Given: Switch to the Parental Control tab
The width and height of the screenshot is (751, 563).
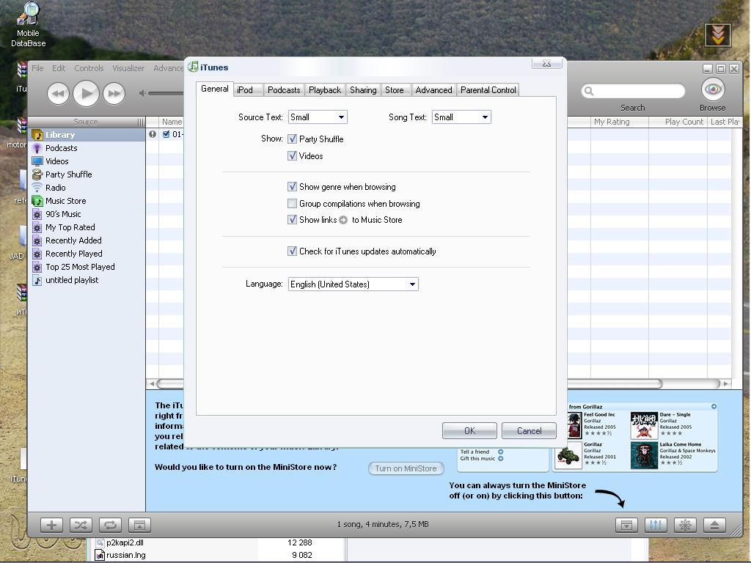Looking at the screenshot, I should (x=488, y=90).
